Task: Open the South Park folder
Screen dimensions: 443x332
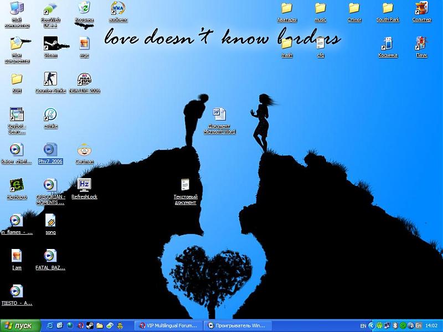Action: (x=388, y=9)
